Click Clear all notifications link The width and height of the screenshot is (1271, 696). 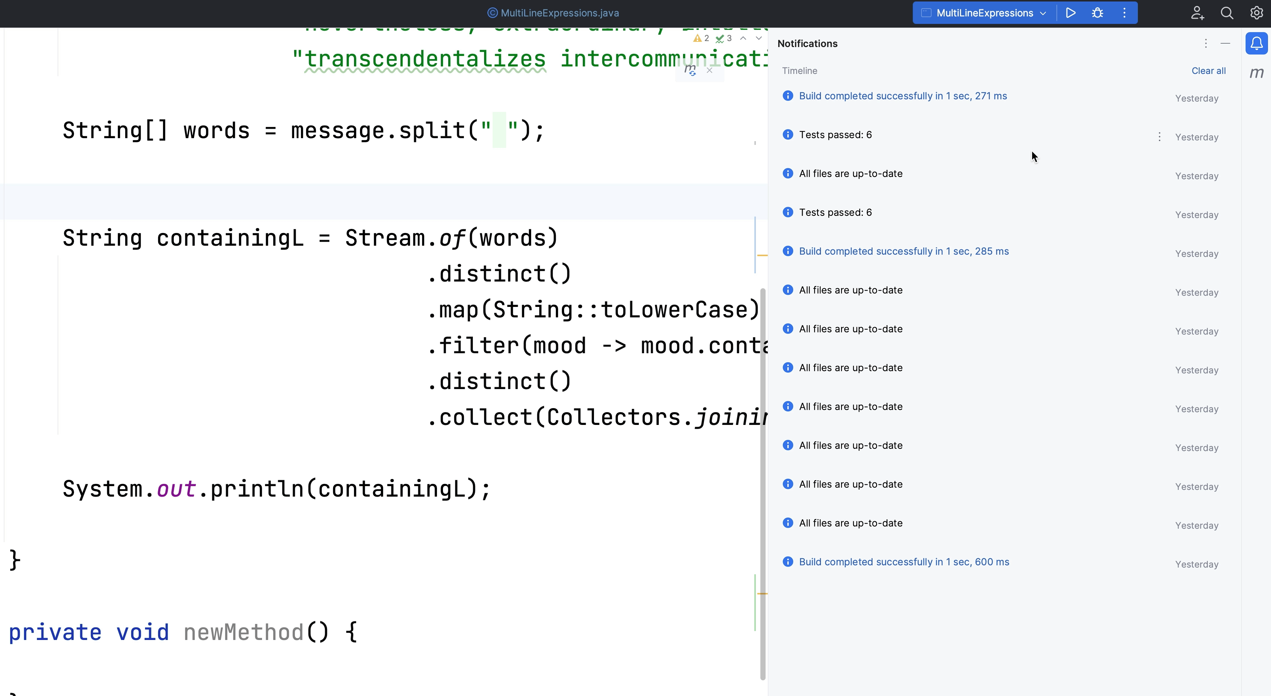[x=1208, y=71]
